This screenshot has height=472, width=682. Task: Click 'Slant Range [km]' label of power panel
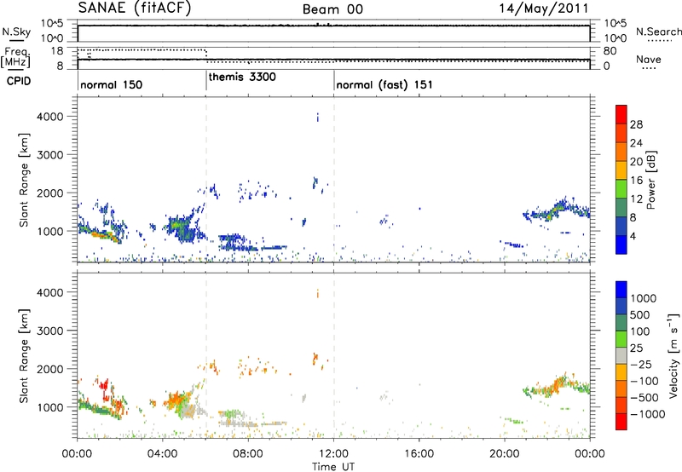tap(24, 180)
